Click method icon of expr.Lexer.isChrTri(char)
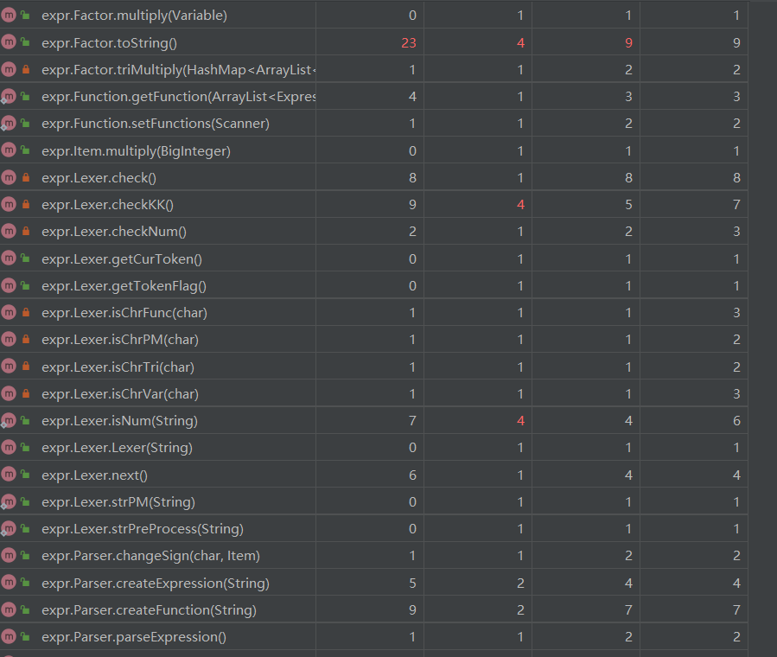Image resolution: width=777 pixels, height=657 pixels. pos(9,367)
